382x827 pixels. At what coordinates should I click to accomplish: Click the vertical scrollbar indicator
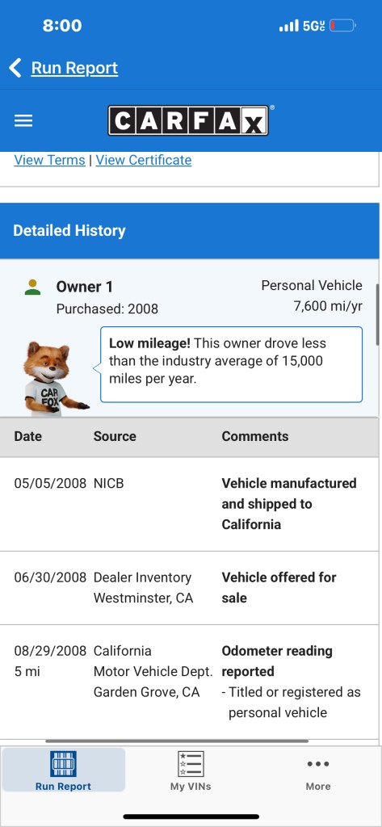click(x=378, y=315)
